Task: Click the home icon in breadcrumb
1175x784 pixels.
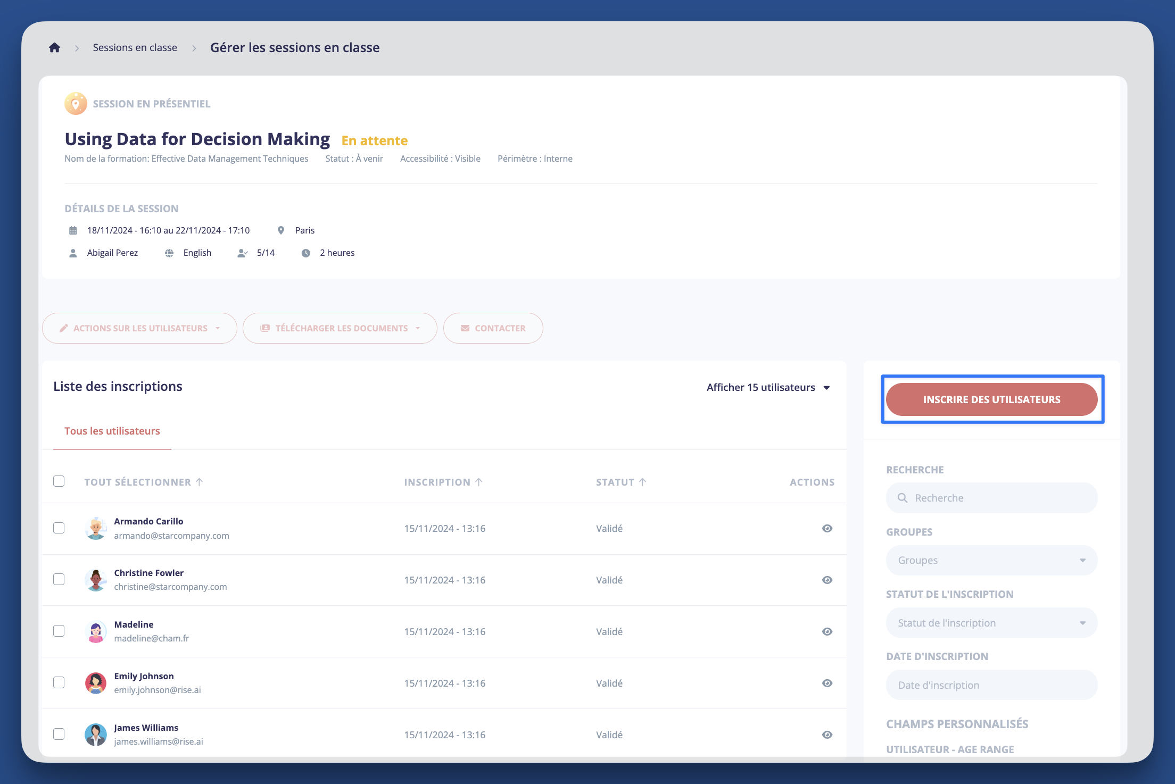Action: tap(54, 48)
